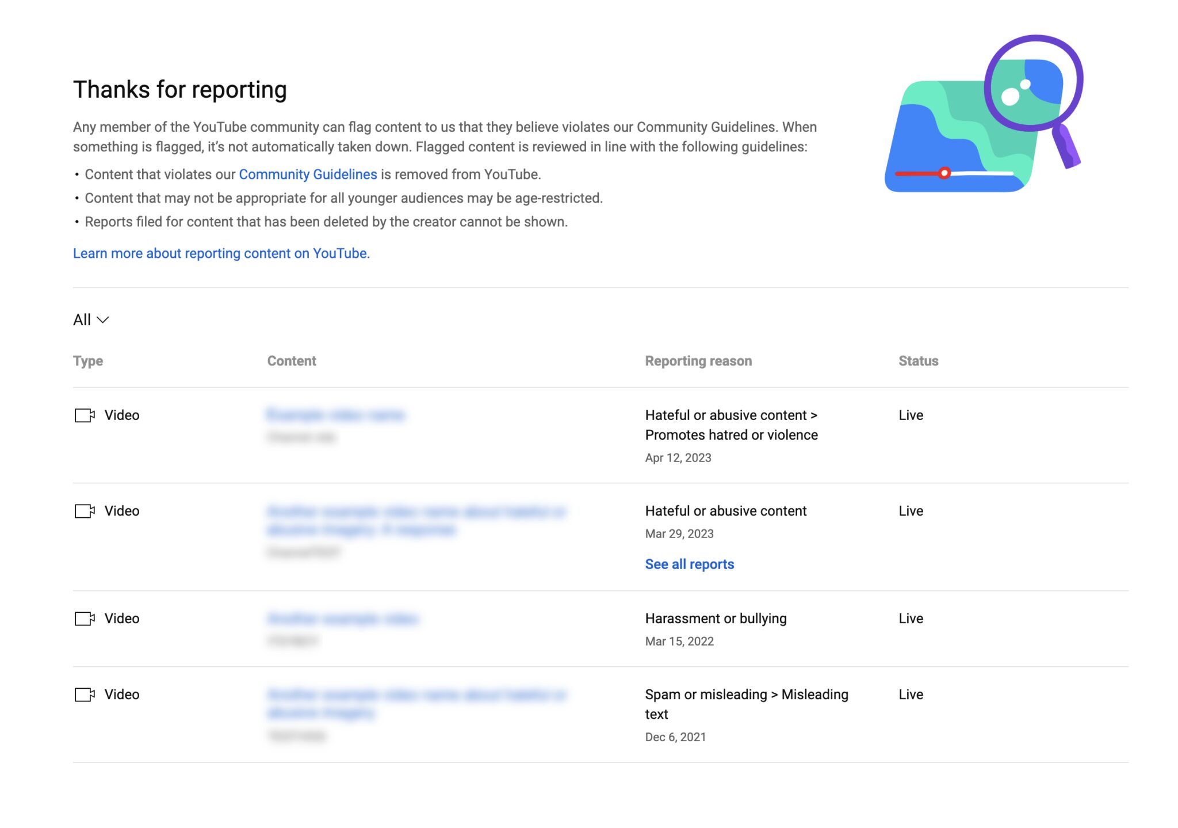
Task: Click the red playhead dot in the illustration
Action: pyautogui.click(x=944, y=173)
